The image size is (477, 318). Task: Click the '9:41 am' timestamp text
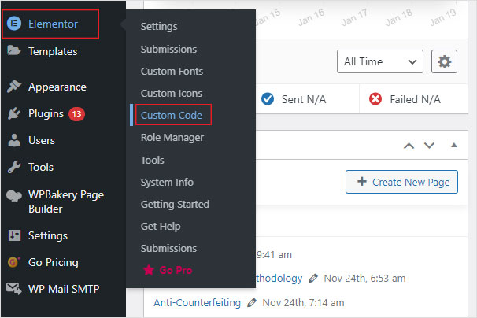click(274, 255)
